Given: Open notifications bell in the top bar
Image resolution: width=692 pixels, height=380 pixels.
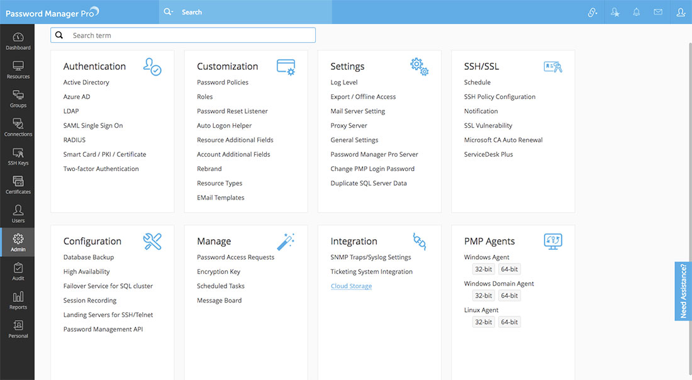Looking at the screenshot, I should [x=637, y=12].
